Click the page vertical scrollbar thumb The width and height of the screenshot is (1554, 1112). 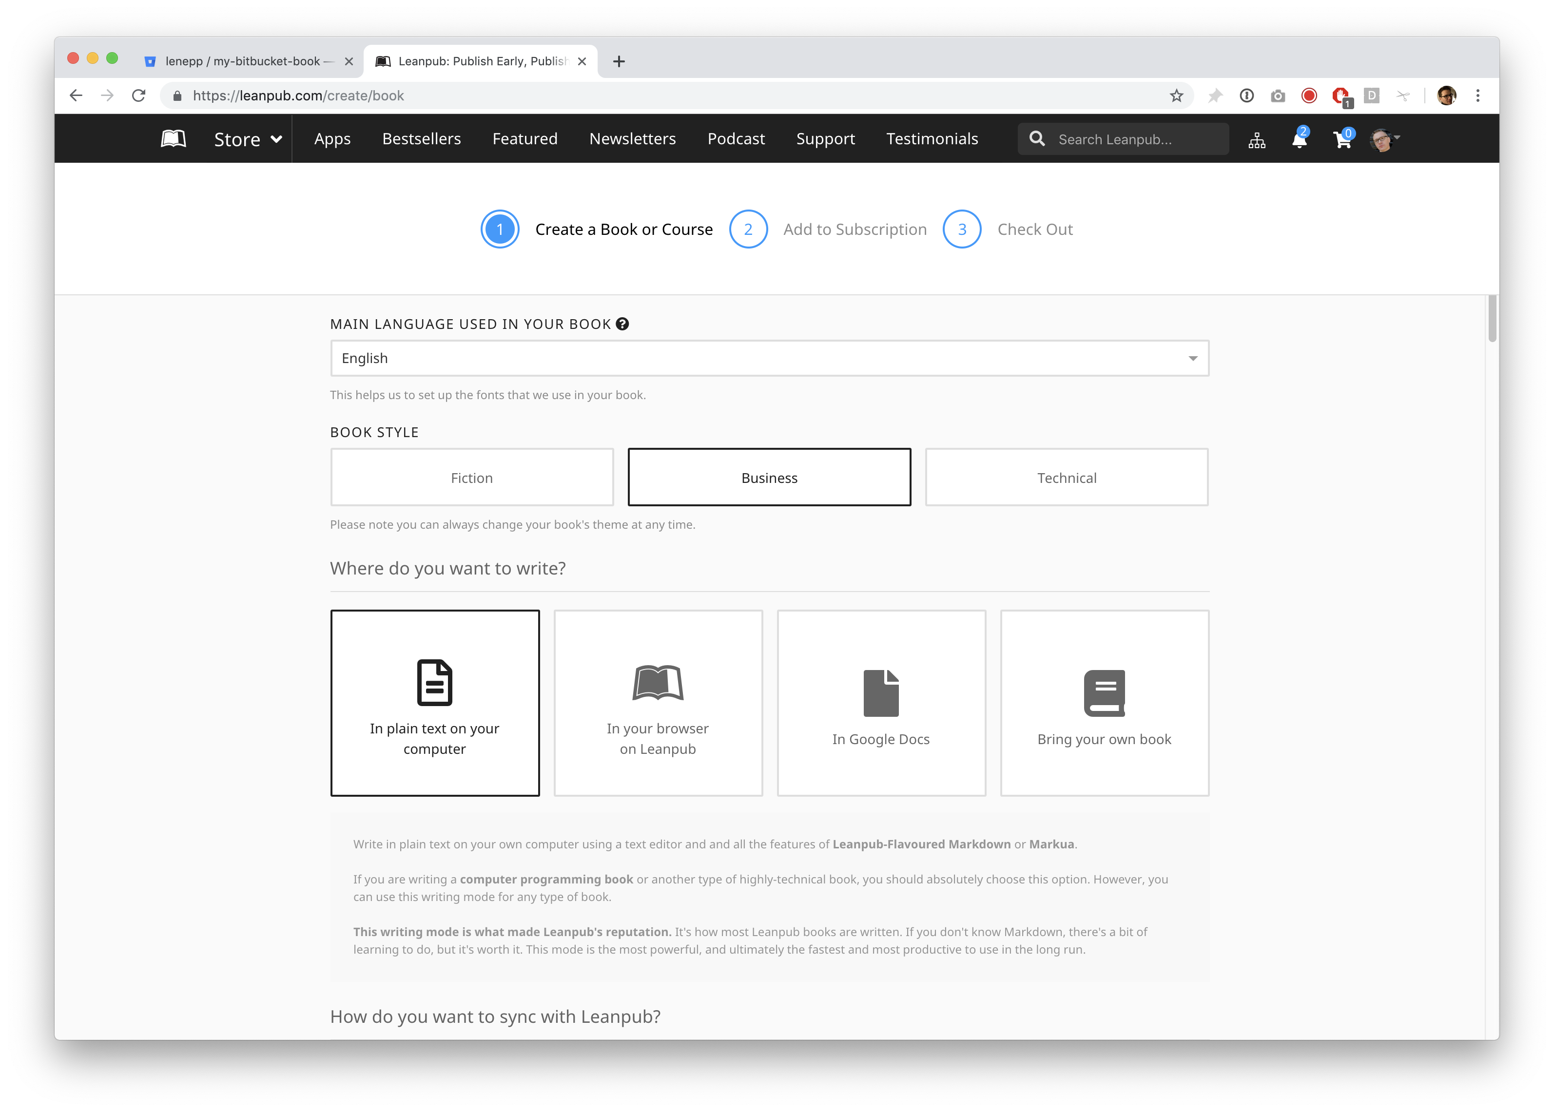coord(1492,318)
